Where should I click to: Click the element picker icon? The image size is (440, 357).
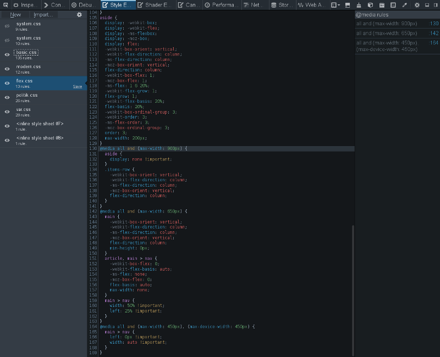coord(5,5)
